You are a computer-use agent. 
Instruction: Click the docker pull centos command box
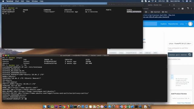point(180,54)
